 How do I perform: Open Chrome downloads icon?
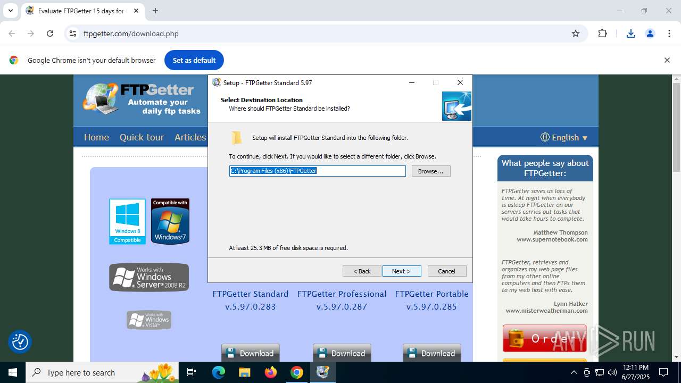tap(631, 34)
